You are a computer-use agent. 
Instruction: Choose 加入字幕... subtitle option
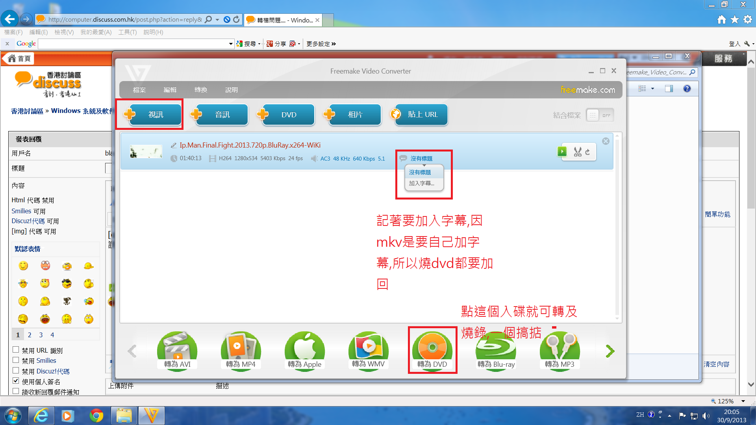pyautogui.click(x=422, y=183)
